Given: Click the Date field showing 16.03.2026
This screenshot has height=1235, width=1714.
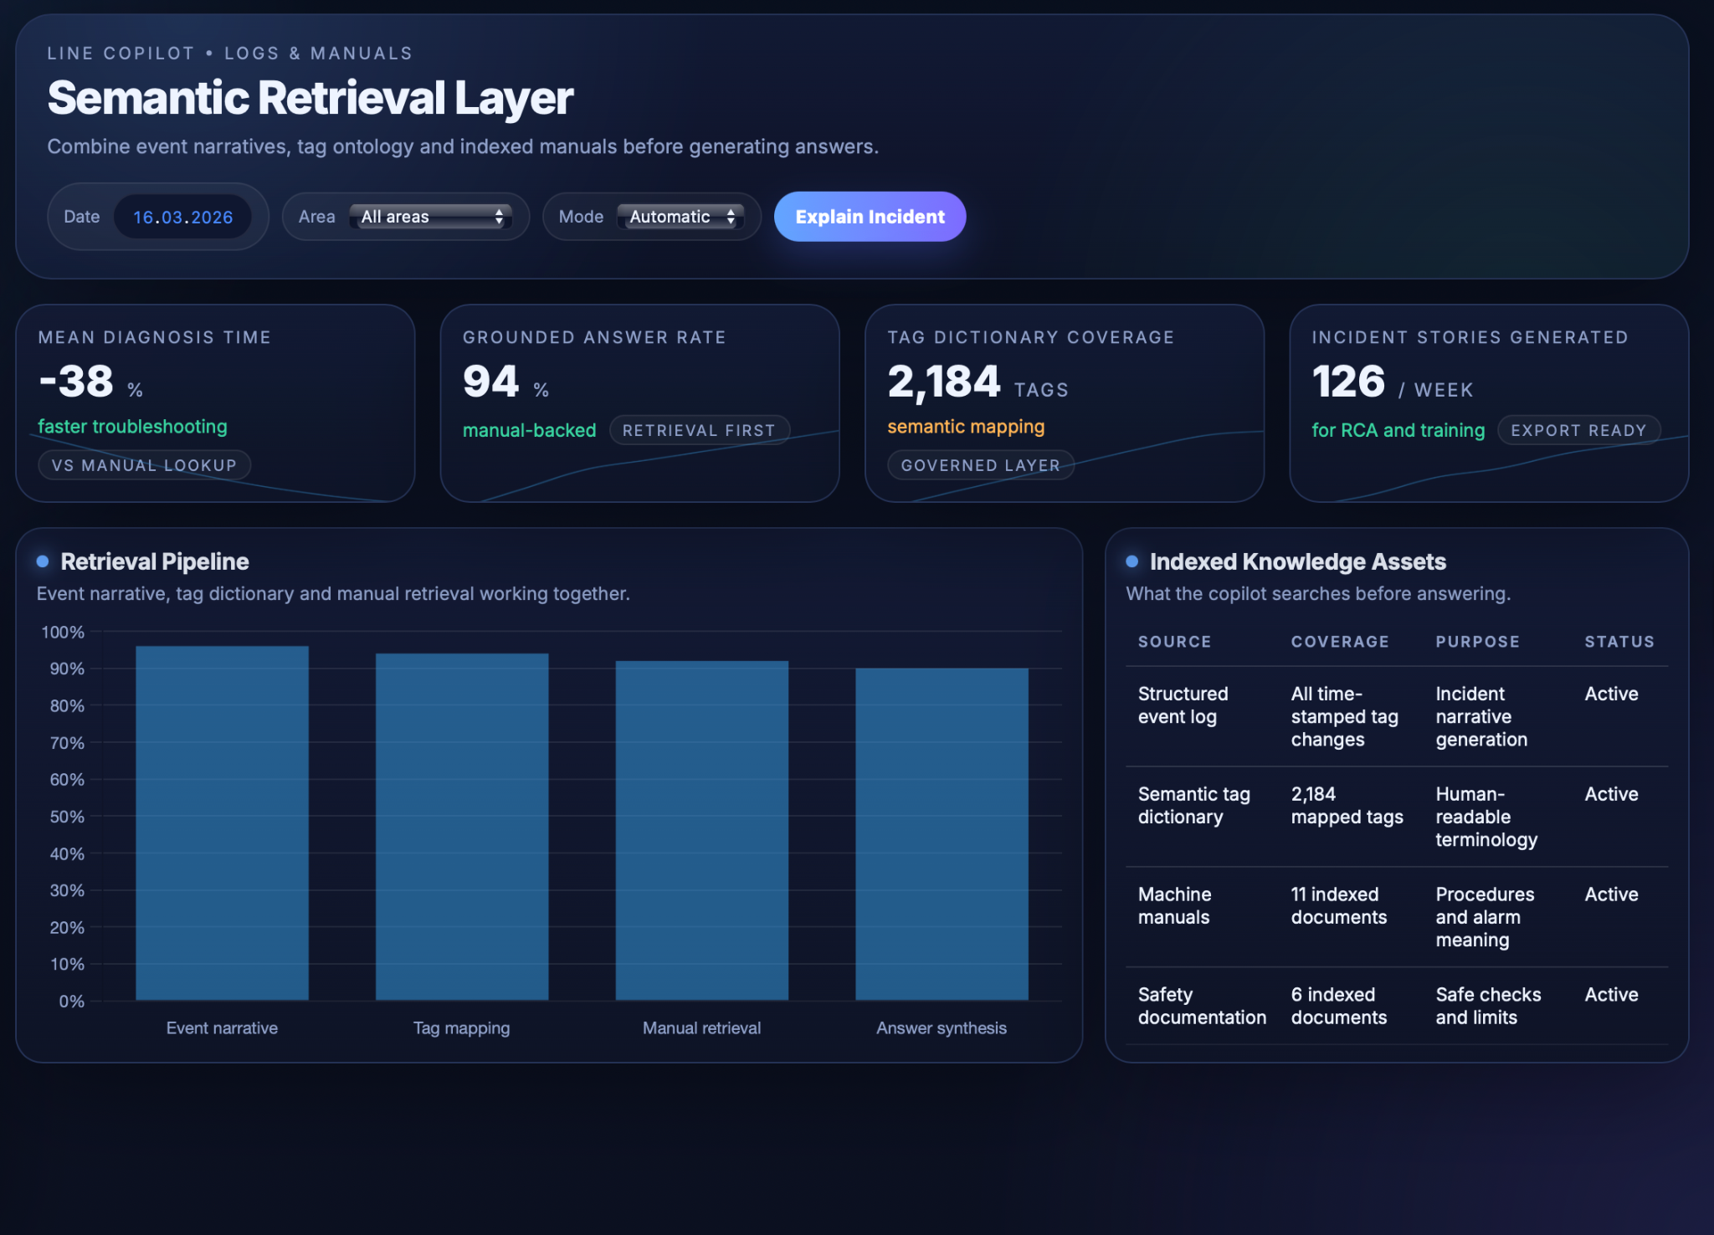Looking at the screenshot, I should [x=182, y=218].
